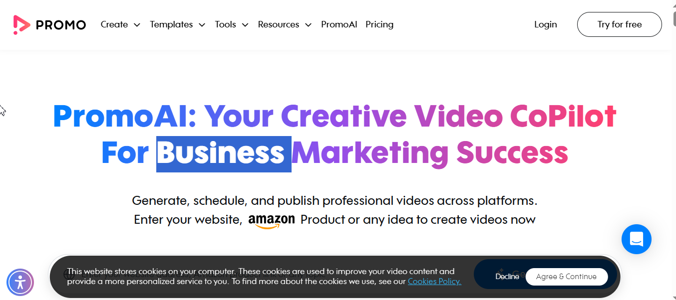676x300 pixels.
Task: Accept cookies with Agree & Continue
Action: 566,277
